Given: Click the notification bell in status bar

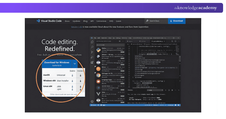Looking at the screenshot, I should pyautogui.click(x=178, y=105).
